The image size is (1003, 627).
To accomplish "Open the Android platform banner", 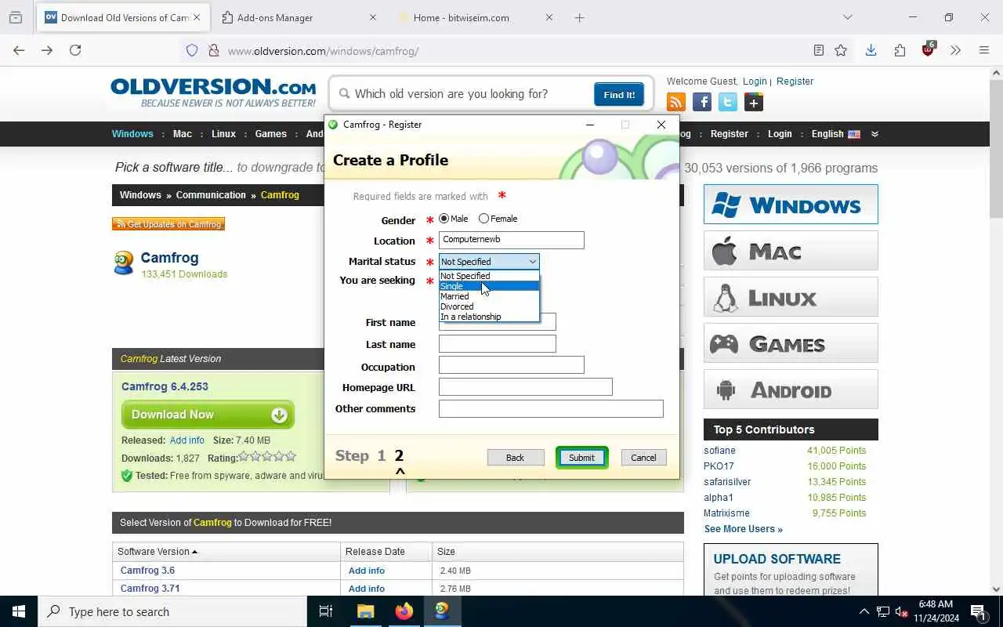I will pos(791,390).
